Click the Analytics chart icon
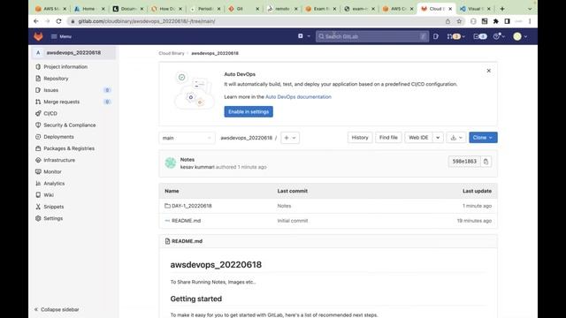Viewport: 566px width, 318px height. (x=38, y=183)
